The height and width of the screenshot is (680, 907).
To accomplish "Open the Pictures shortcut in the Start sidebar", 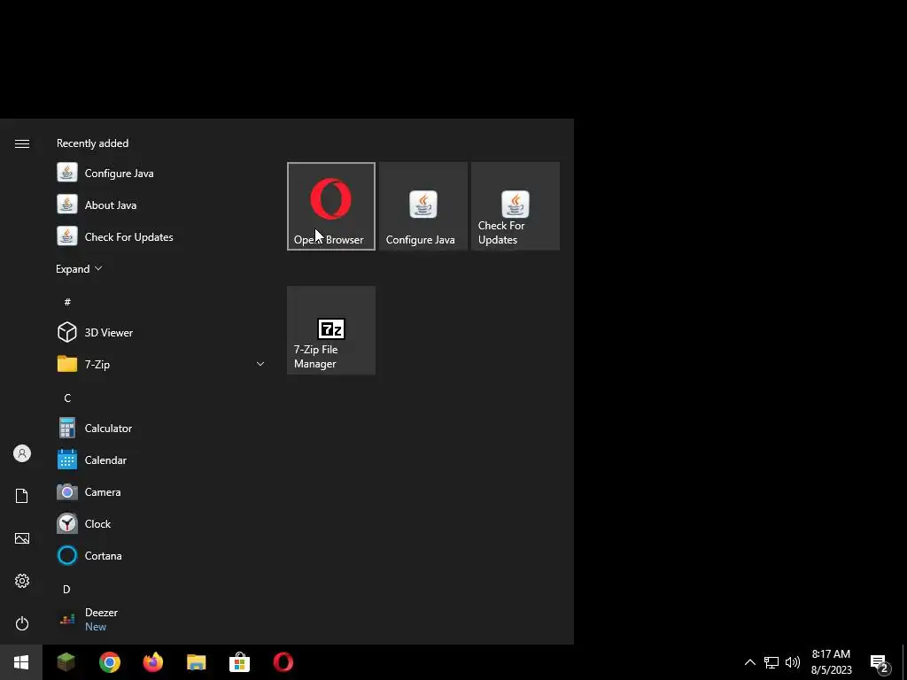I will click(x=22, y=538).
